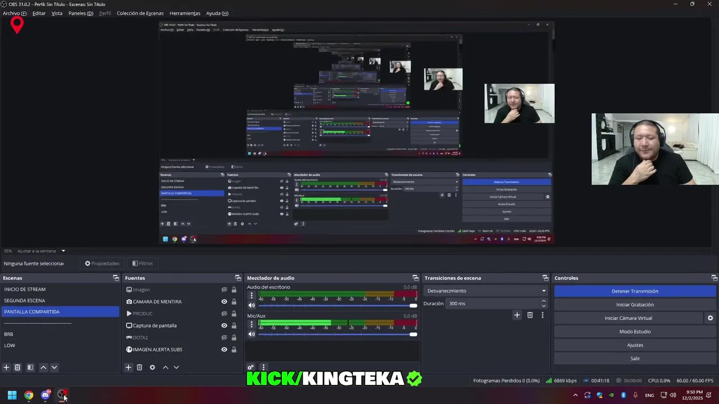
Task: Open Google Chrome from taskbar
Action: tap(29, 395)
